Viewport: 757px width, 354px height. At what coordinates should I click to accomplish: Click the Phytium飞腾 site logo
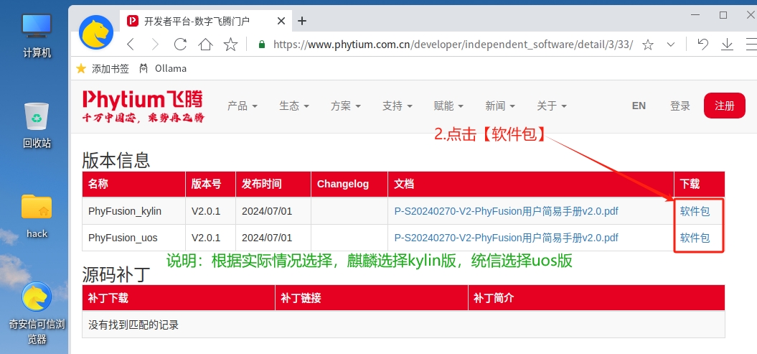click(x=143, y=106)
